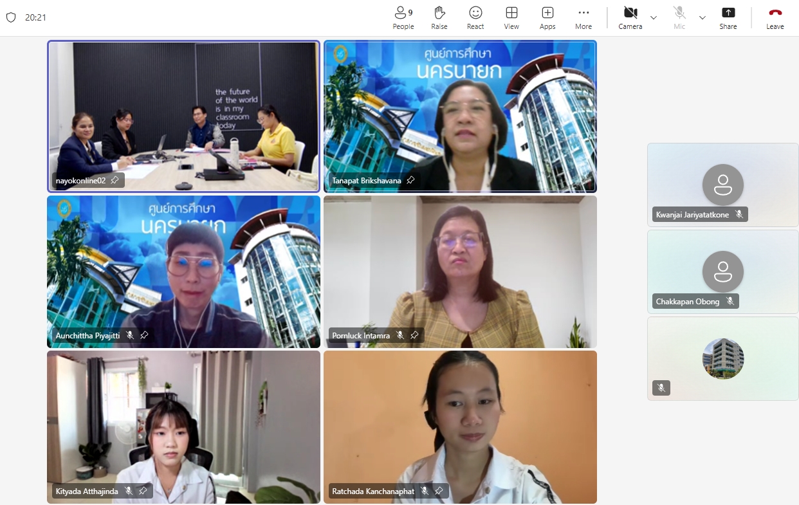Open the More actions menu
Image resolution: width=799 pixels, height=505 pixels.
(x=583, y=17)
